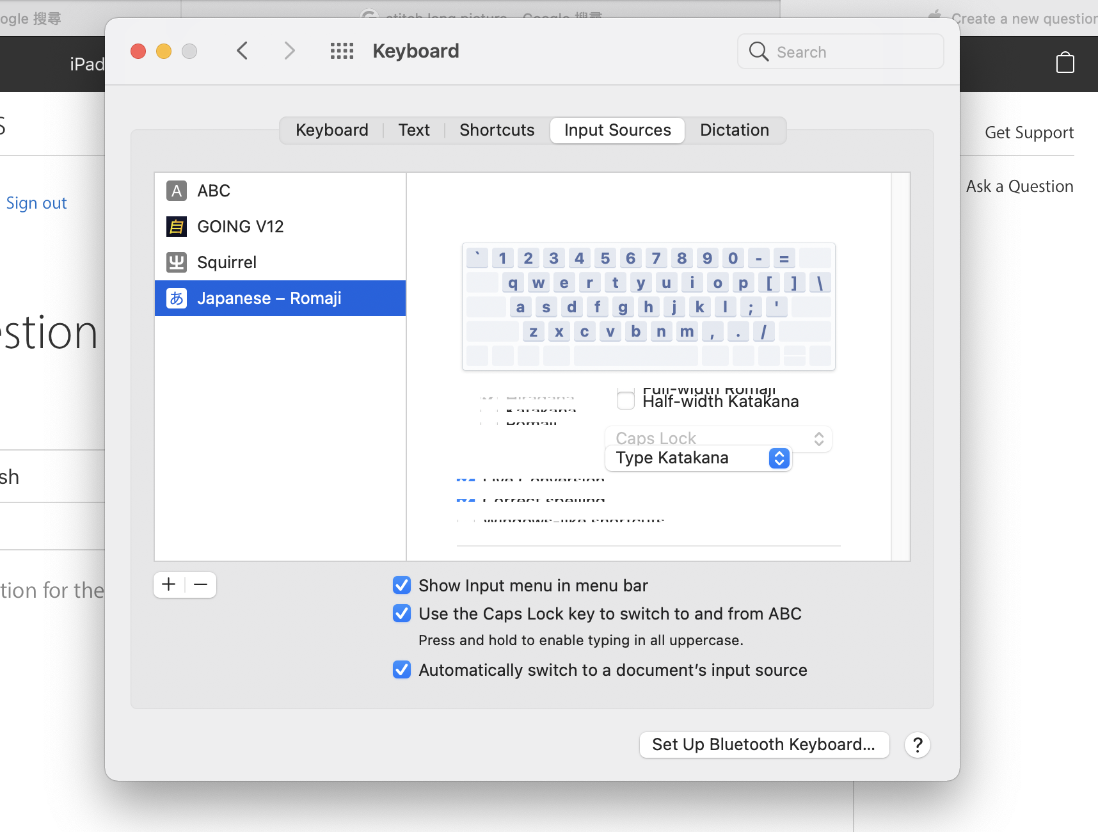Open help with the question mark button
This screenshot has width=1098, height=832.
tap(917, 745)
